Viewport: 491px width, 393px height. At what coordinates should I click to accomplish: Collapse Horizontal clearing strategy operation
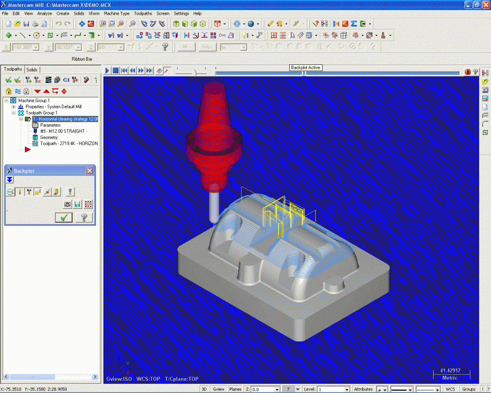point(21,119)
